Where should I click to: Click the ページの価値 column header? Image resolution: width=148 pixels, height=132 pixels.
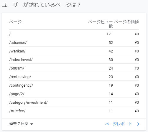click(x=126, y=22)
